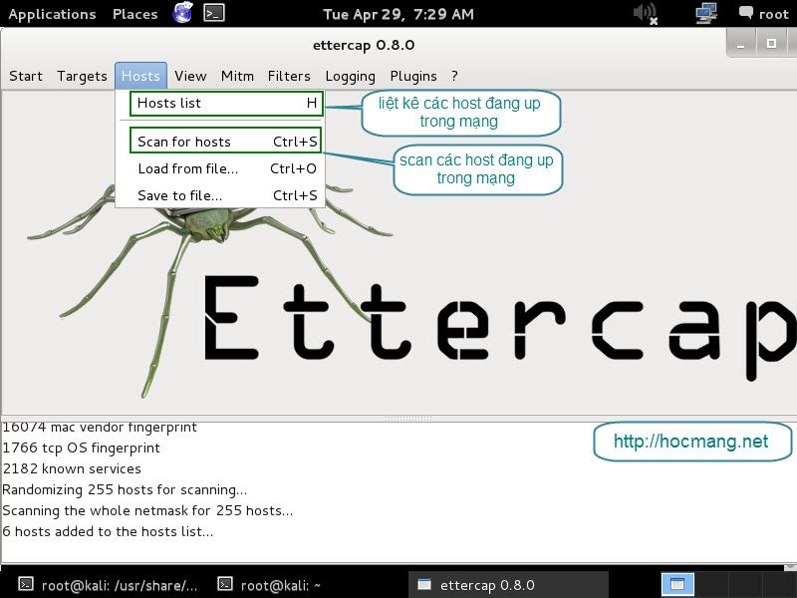Open the Logging menu
Image resolution: width=797 pixels, height=598 pixels.
(351, 77)
